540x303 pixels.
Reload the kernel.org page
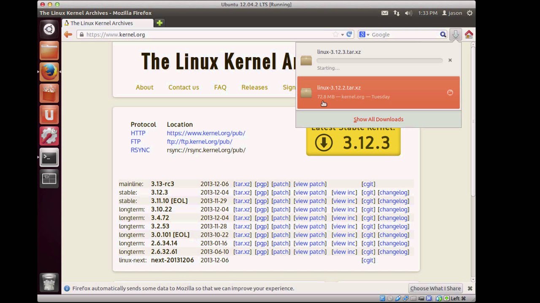click(349, 35)
